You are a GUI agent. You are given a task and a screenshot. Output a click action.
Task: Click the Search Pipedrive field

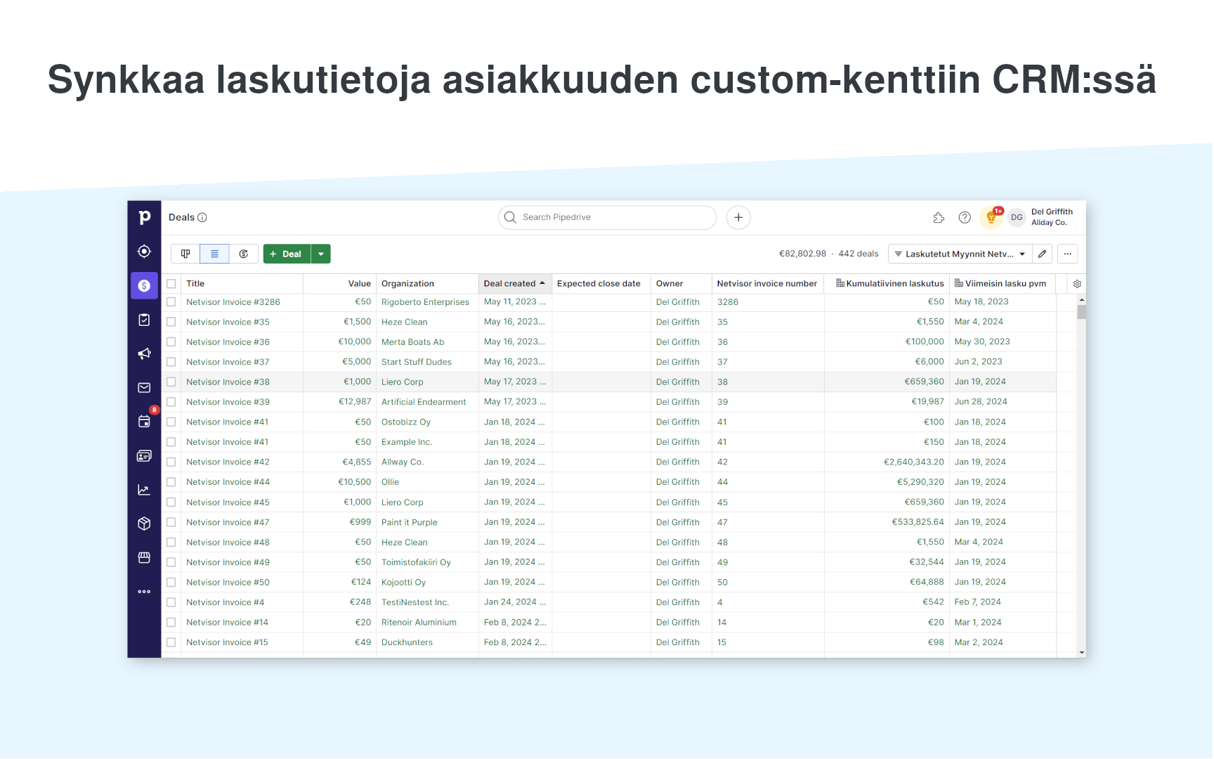click(x=607, y=218)
